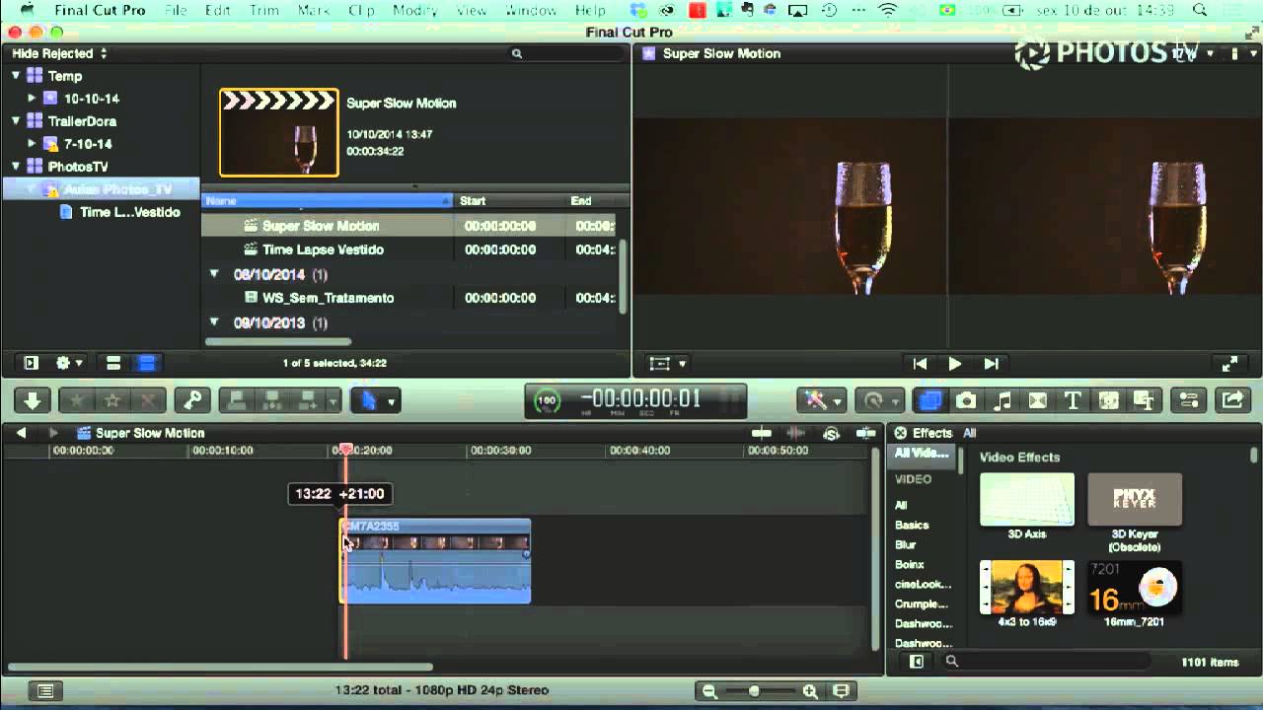Open the Generators Browser icon
Viewport: 1263px width, 710px height.
[1108, 400]
